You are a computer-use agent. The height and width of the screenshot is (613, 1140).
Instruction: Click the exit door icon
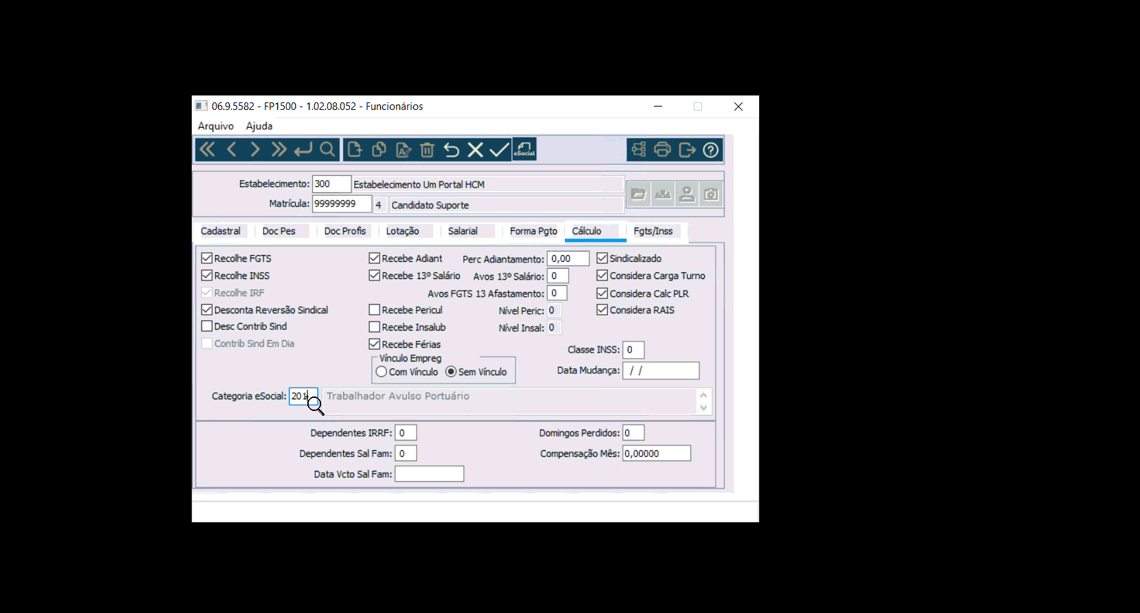(687, 150)
